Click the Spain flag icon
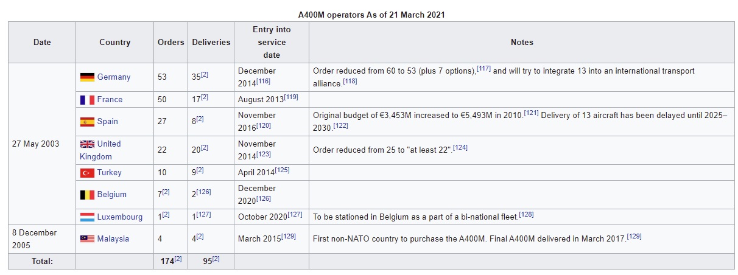 coord(87,122)
